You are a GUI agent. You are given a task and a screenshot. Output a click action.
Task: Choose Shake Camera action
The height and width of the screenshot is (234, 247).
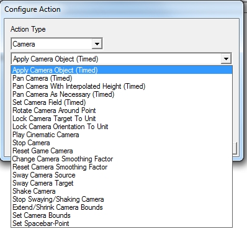[122, 191]
